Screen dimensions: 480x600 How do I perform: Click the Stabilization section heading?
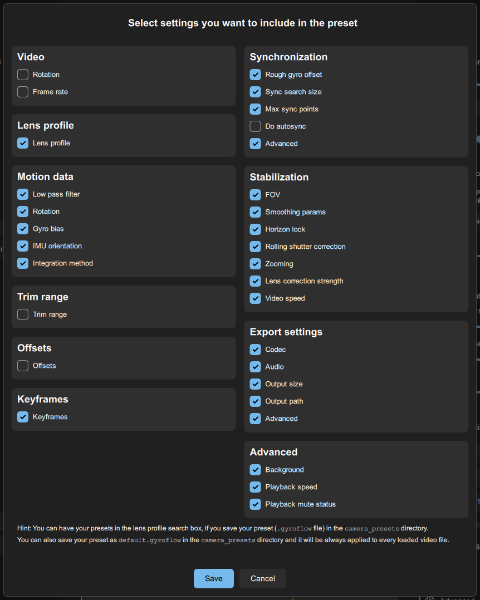pyautogui.click(x=279, y=177)
